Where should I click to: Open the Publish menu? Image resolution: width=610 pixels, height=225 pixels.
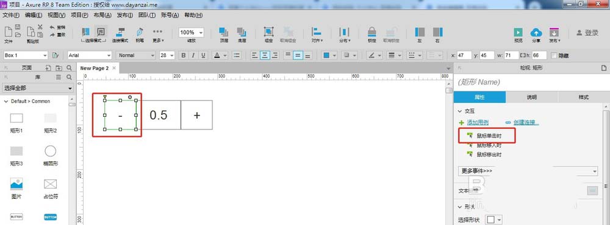point(125,15)
